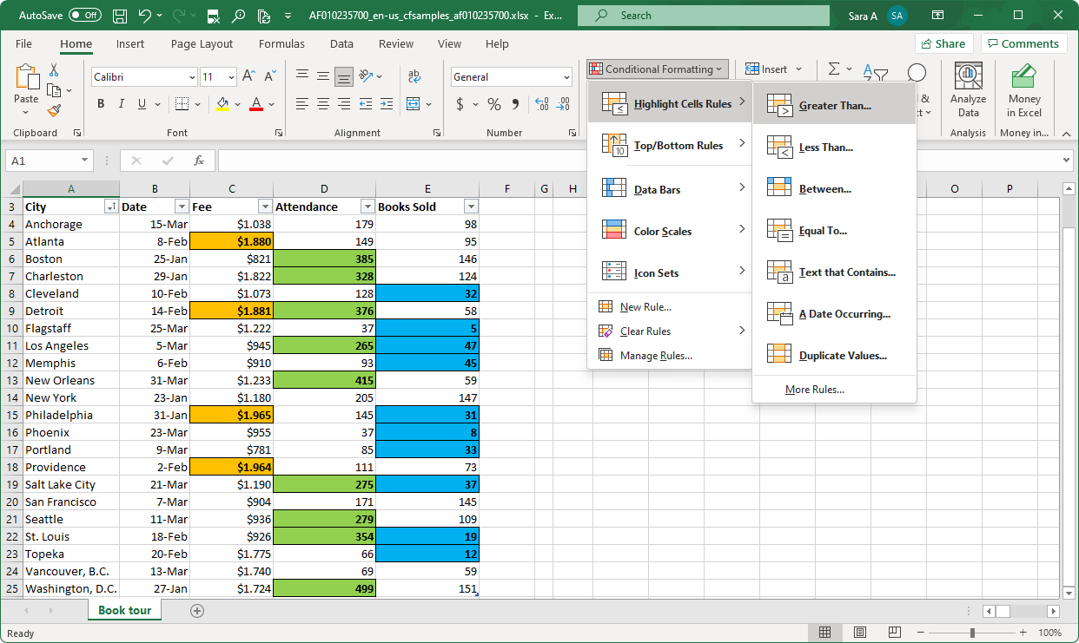Click the Share button
This screenshot has width=1079, height=643.
[x=943, y=44]
